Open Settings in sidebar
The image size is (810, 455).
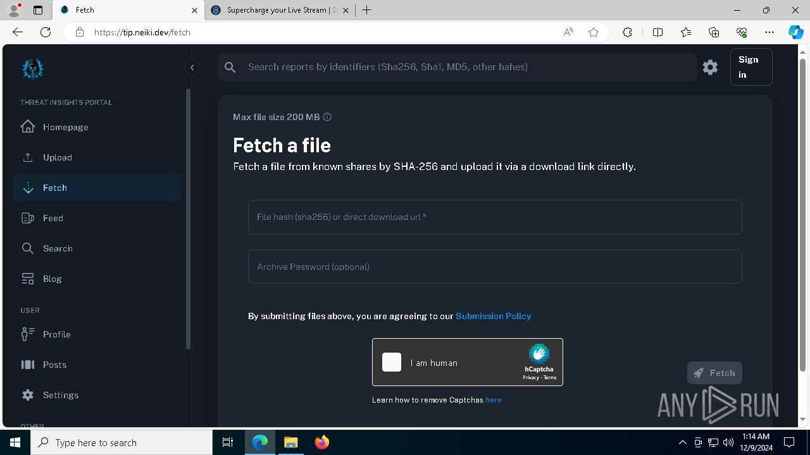pyautogui.click(x=97, y=395)
